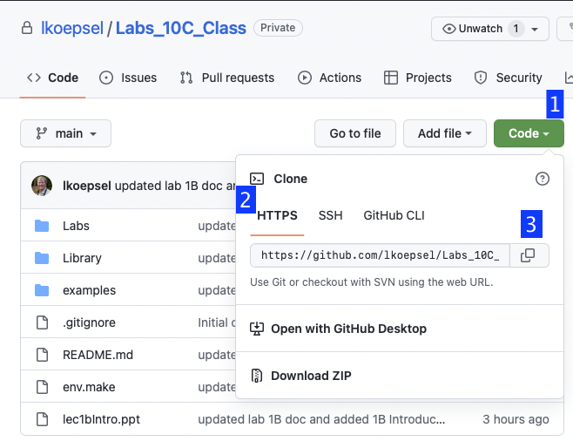Switch to the Code repository tab
Image resolution: width=573 pixels, height=441 pixels.
click(x=52, y=78)
